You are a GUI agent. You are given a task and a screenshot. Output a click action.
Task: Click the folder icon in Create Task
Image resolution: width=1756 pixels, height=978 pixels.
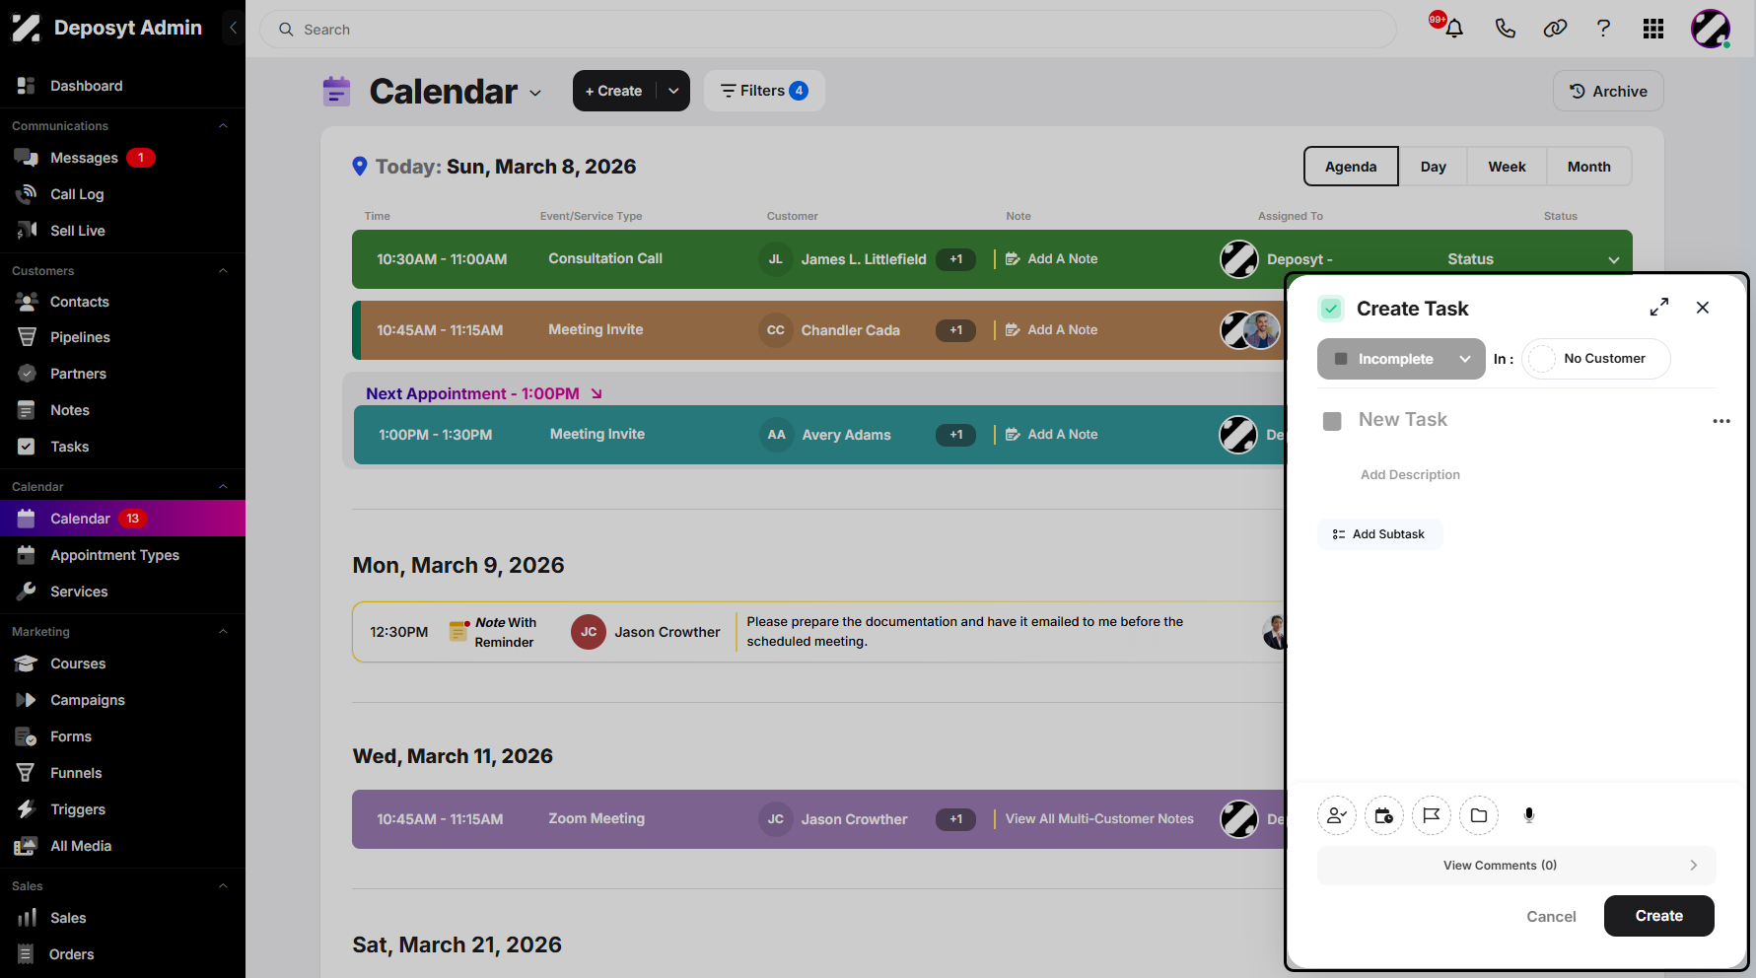tap(1479, 815)
